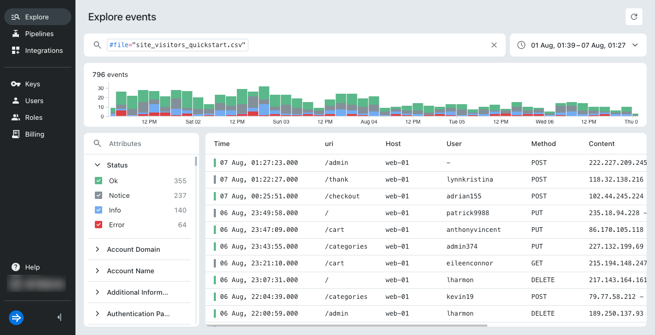Open the Explore page
Screen dimensions: 655x335
38,17
